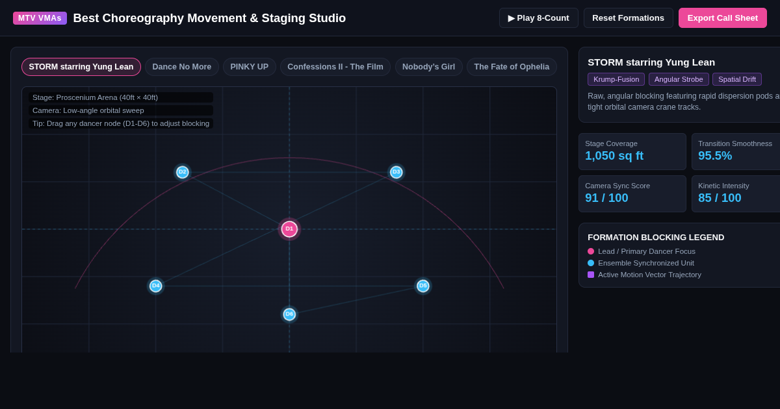Viewport: 780px width, 409px height.
Task: Click the Kinetic Intensity 85 / 100 card
Action: pyautogui.click(x=736, y=193)
